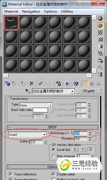Click Get Material icon

pos(7,84)
